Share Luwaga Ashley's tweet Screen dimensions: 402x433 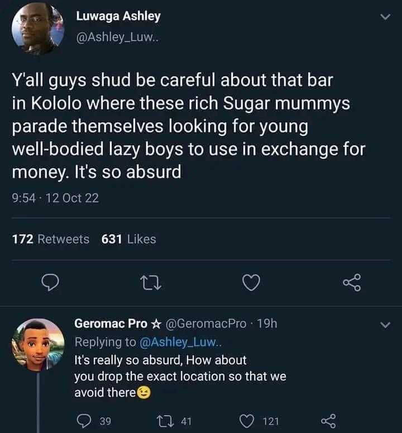click(x=351, y=284)
